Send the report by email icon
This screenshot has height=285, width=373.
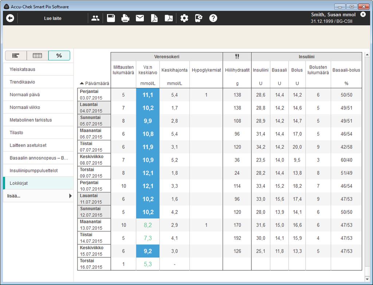click(140, 18)
